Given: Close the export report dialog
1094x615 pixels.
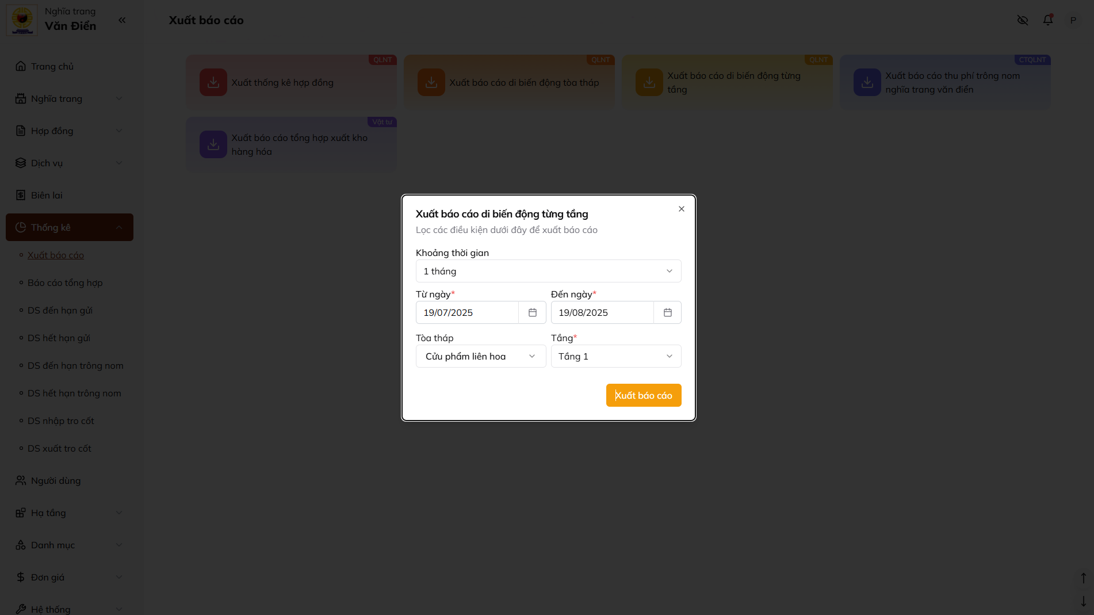Looking at the screenshot, I should click(681, 209).
